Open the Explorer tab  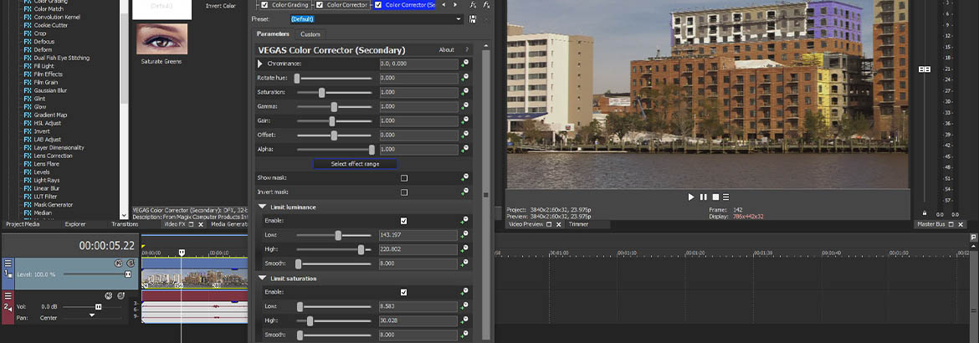tap(75, 224)
